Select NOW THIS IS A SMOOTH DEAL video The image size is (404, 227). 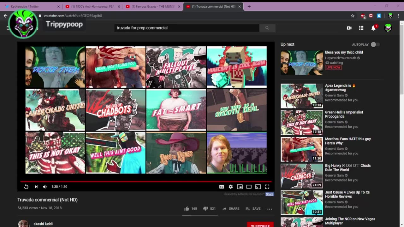237,110
